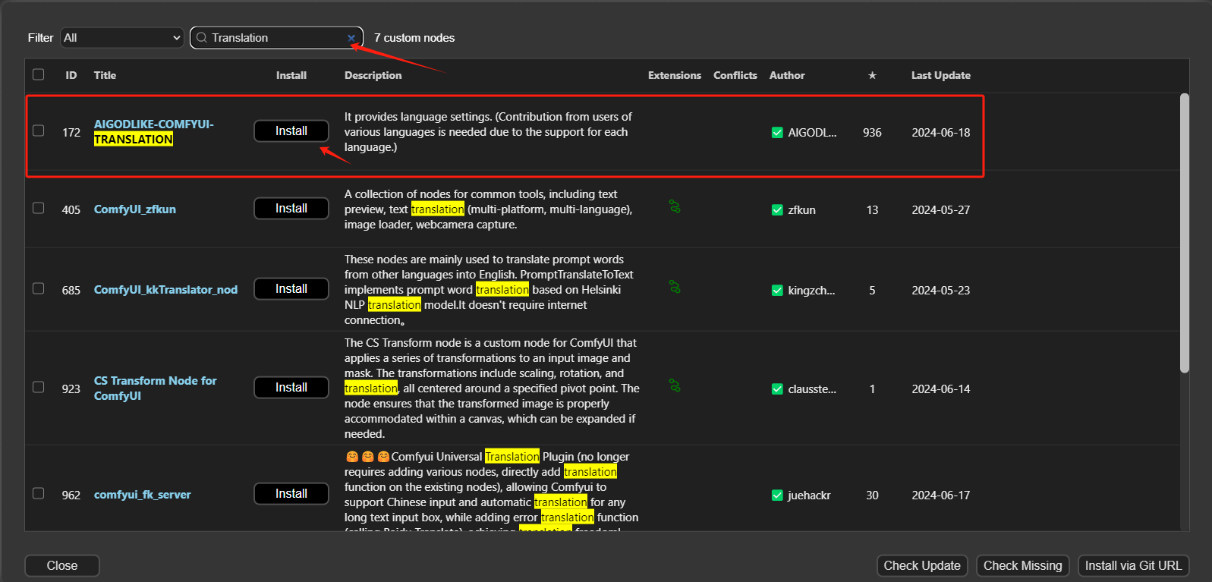
Task: Open ComfyUI_zfkun title link
Action: click(x=135, y=209)
